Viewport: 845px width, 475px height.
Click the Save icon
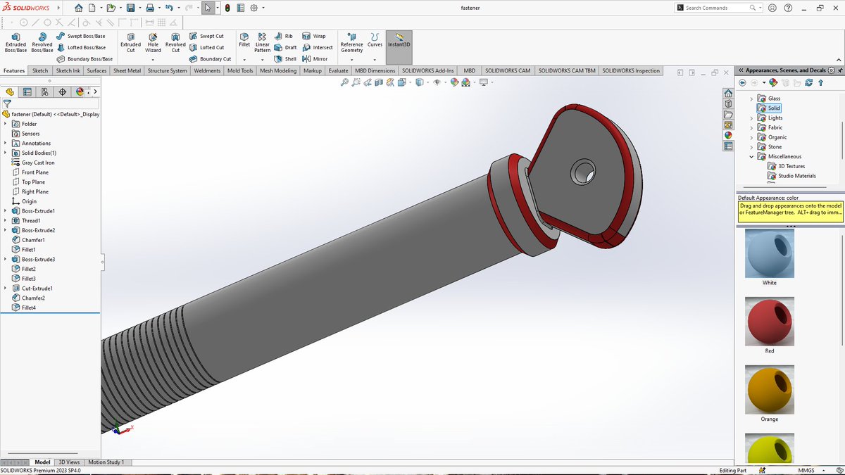130,8
